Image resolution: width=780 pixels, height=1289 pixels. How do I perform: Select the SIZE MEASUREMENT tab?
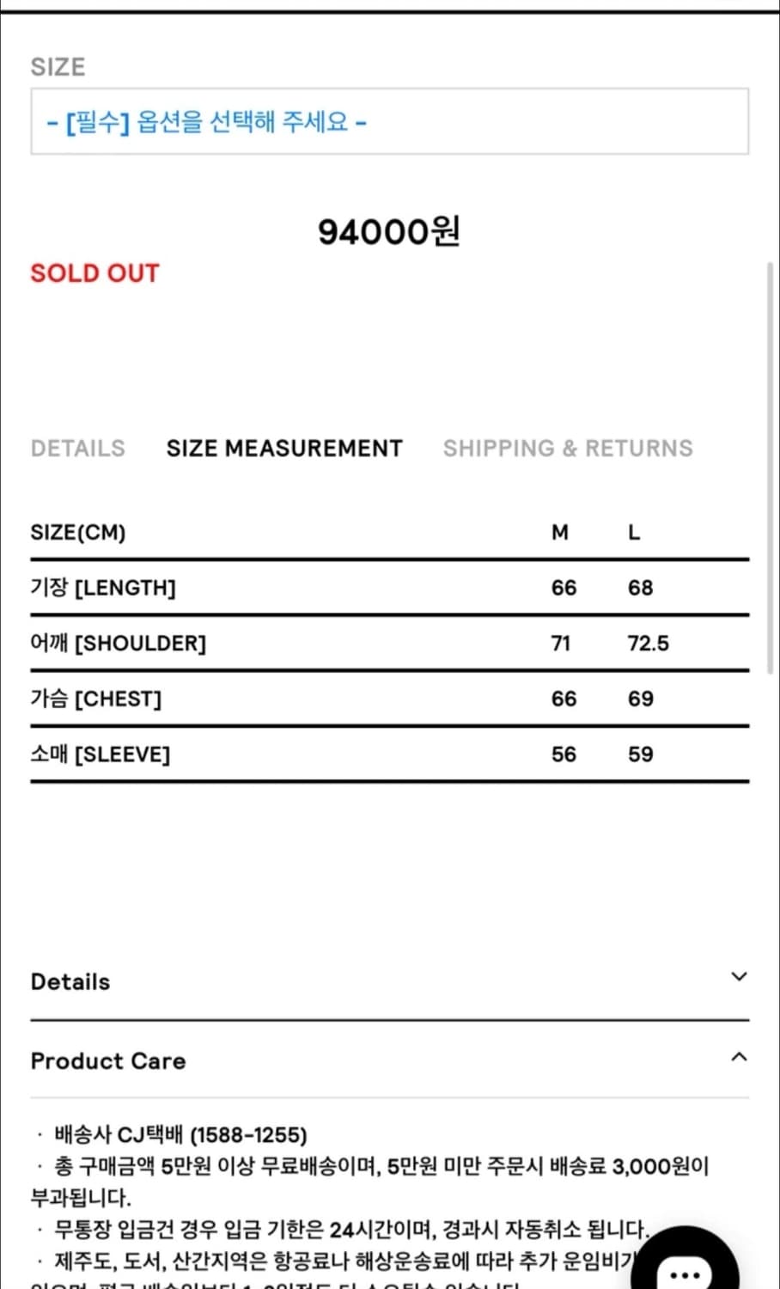click(284, 449)
